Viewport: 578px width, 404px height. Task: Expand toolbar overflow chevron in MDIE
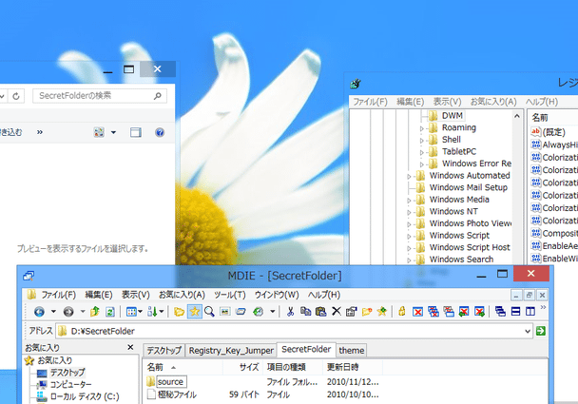[x=543, y=307]
